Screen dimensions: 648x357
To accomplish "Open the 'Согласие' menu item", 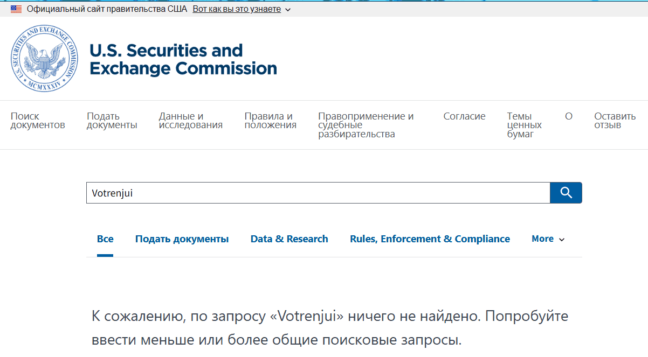I will click(x=464, y=116).
